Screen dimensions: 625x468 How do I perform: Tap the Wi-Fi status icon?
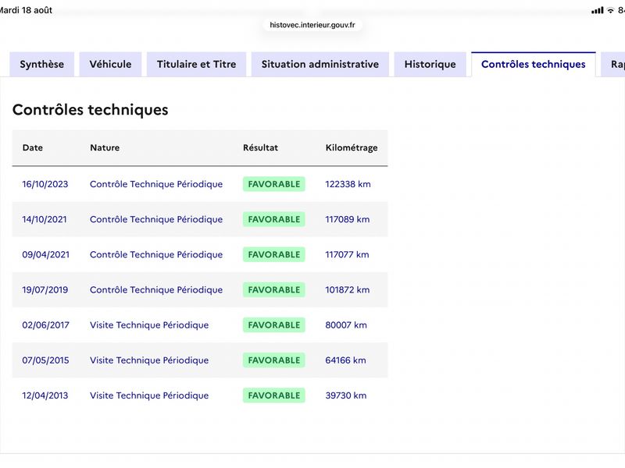point(611,10)
